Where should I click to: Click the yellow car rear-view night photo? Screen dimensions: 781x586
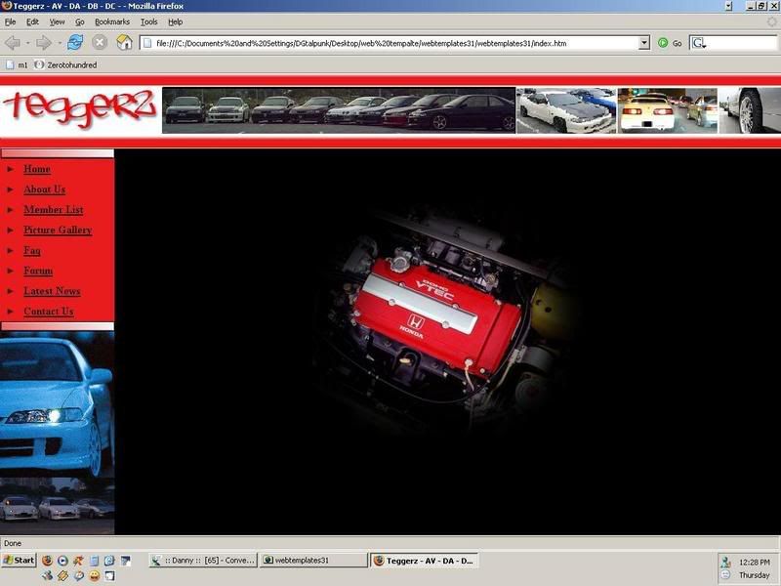pos(668,110)
